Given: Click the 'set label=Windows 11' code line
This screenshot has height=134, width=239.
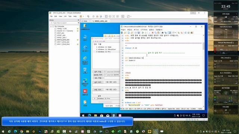Looking at the screenshot, I should tap(134, 58).
